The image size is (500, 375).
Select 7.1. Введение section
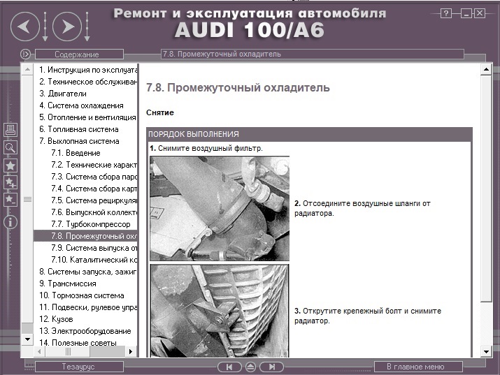[76, 153]
